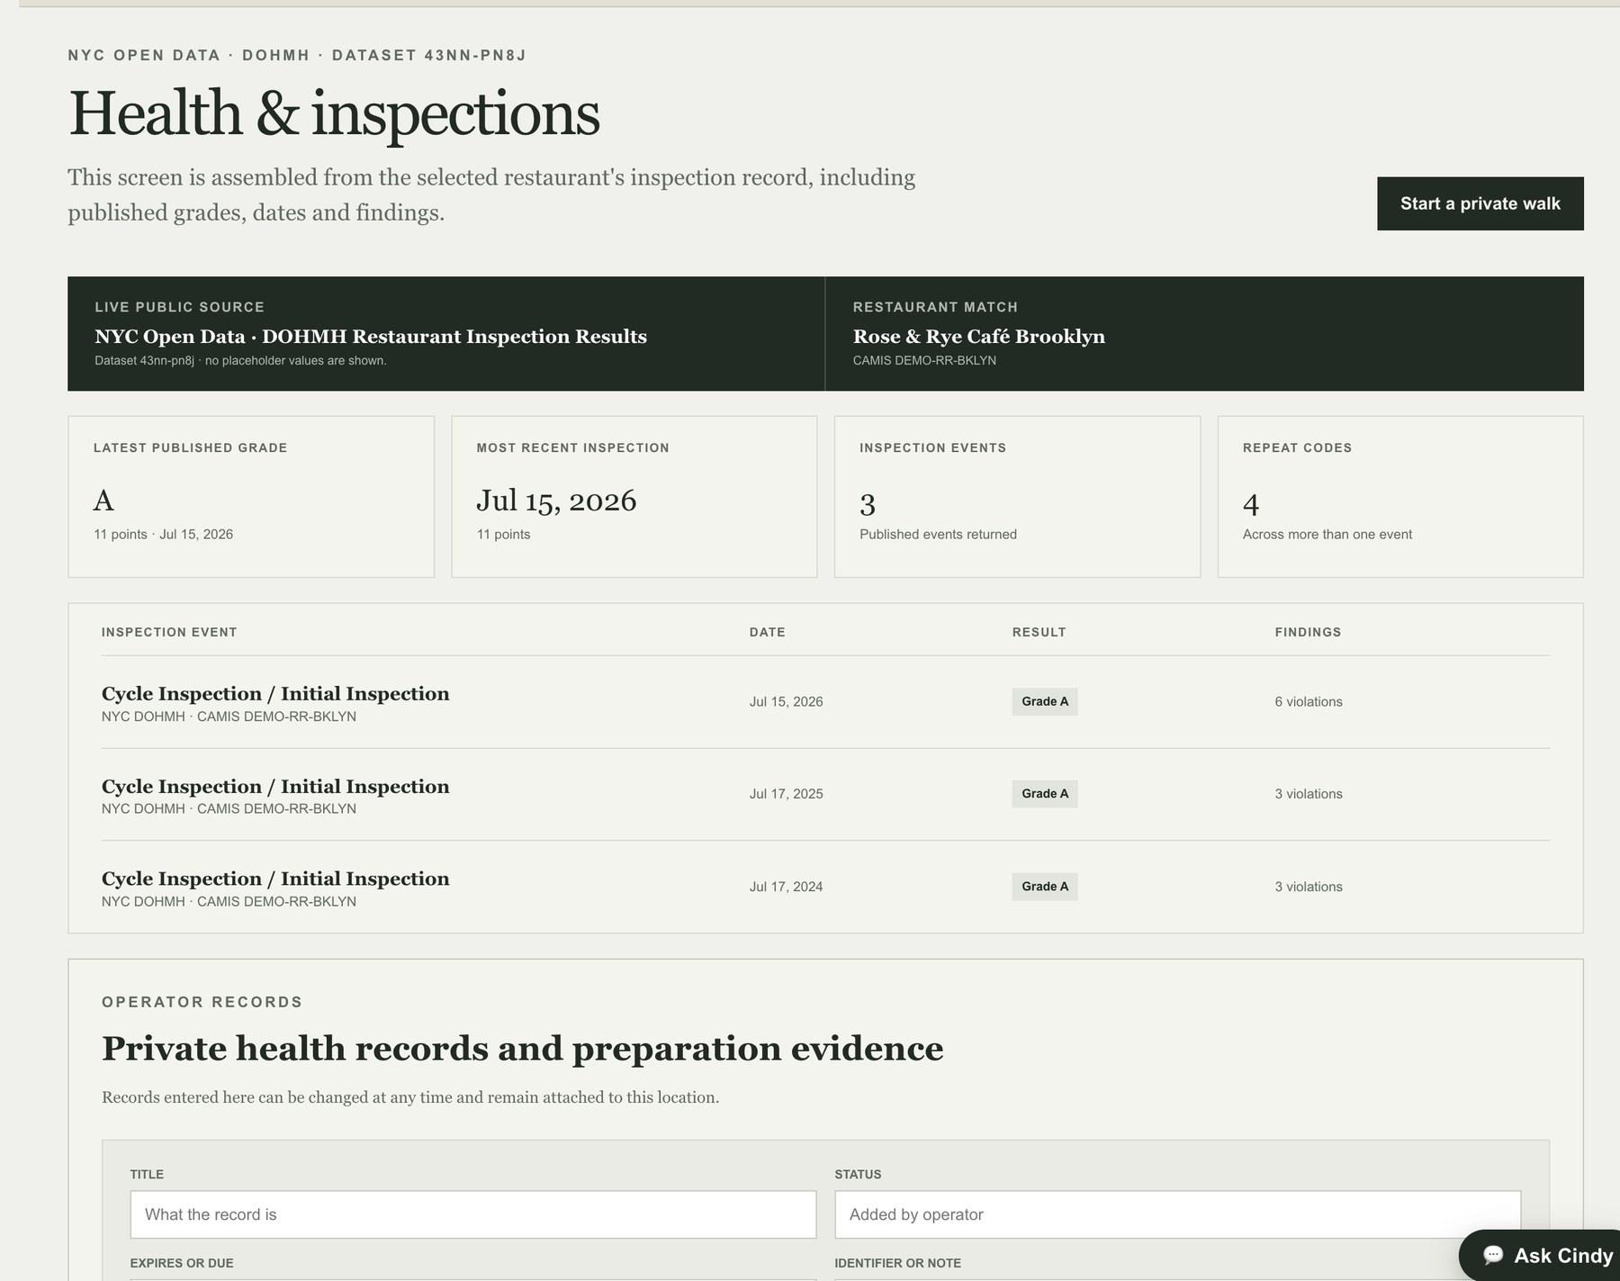Image resolution: width=1620 pixels, height=1281 pixels.
Task: Click the Records entered here can be changed sentence
Action: tap(410, 1097)
